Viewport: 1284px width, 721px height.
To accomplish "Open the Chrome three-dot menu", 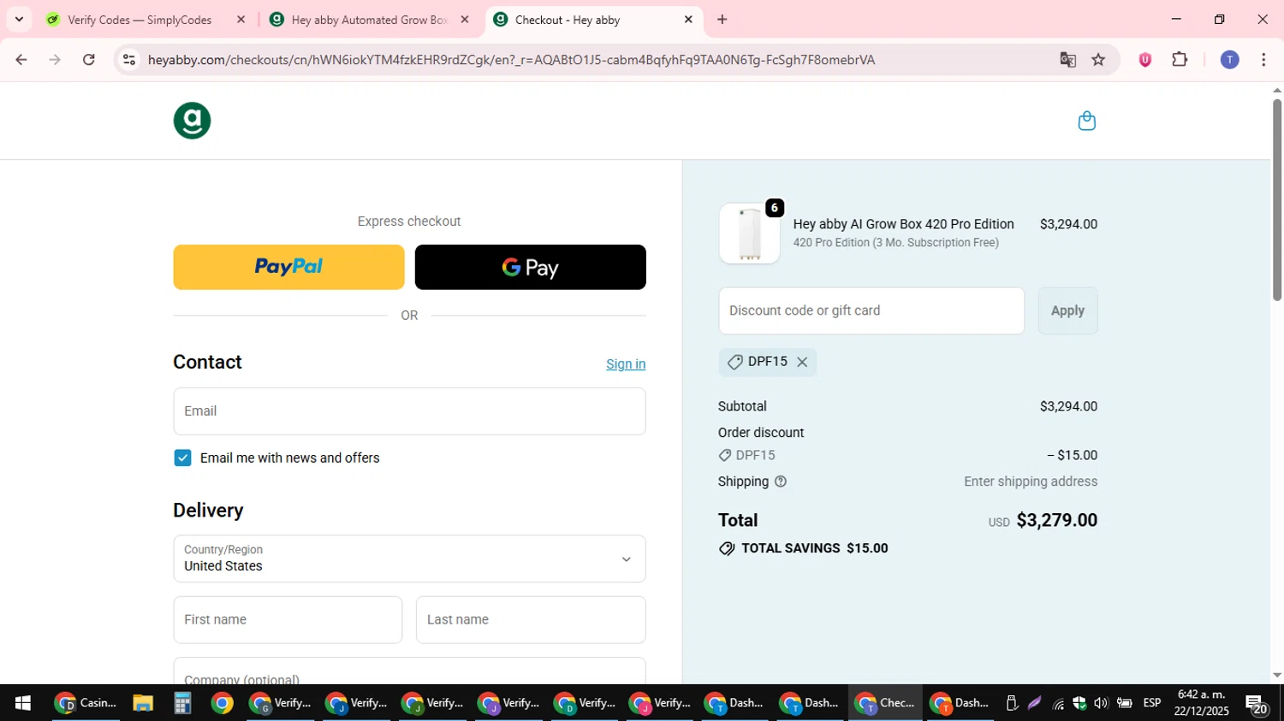I will [x=1263, y=60].
